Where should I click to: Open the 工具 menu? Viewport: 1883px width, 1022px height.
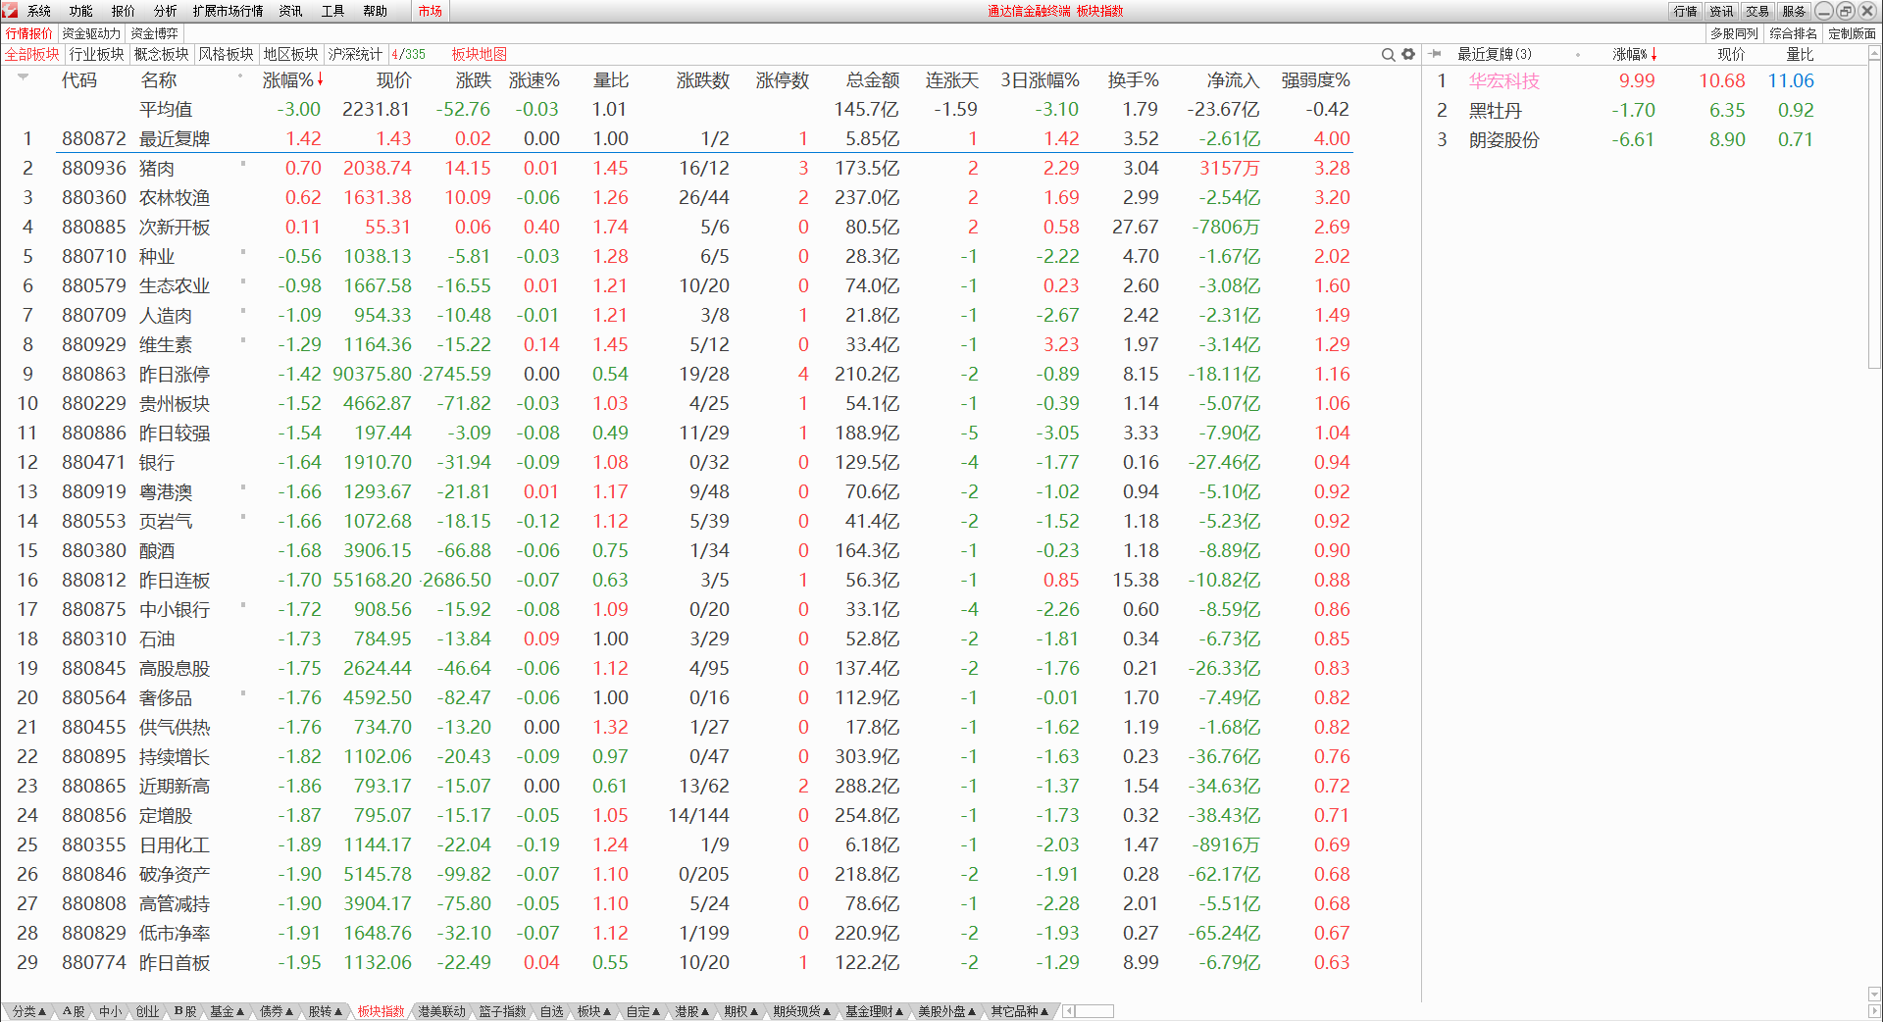coord(333,11)
